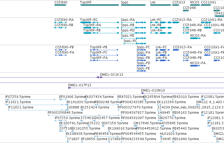Click transcript label SppL-RD
The image size is (224, 143).
click(128, 30)
